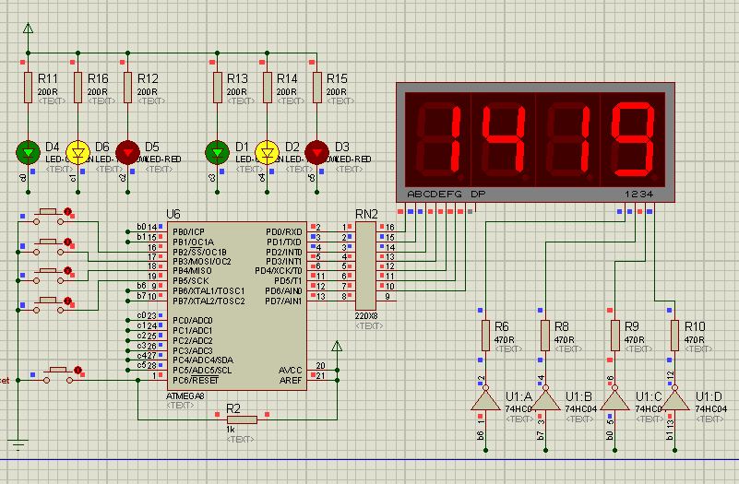Click the red LED D3
Image resolution: width=739 pixels, height=484 pixels.
[317, 151]
